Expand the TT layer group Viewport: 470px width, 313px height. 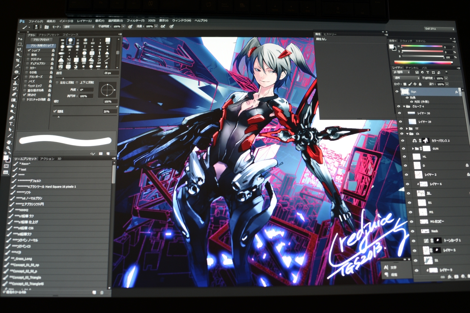tap(406, 129)
